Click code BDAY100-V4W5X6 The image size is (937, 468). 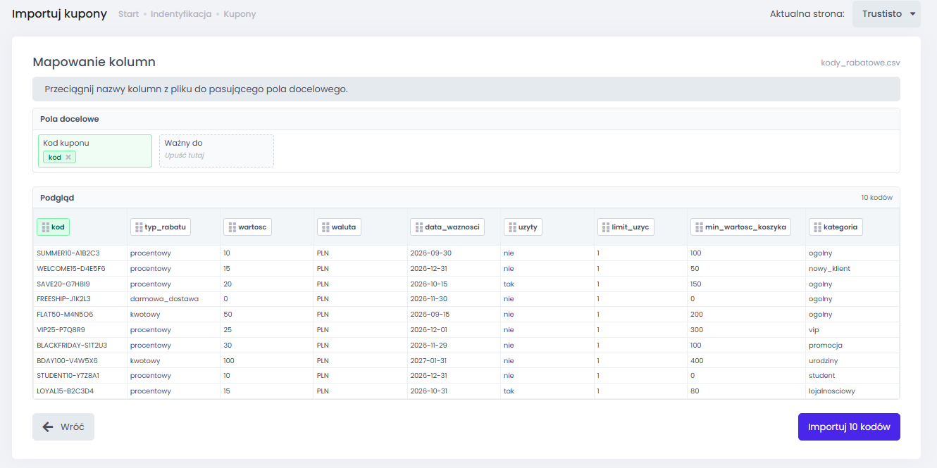pos(67,360)
